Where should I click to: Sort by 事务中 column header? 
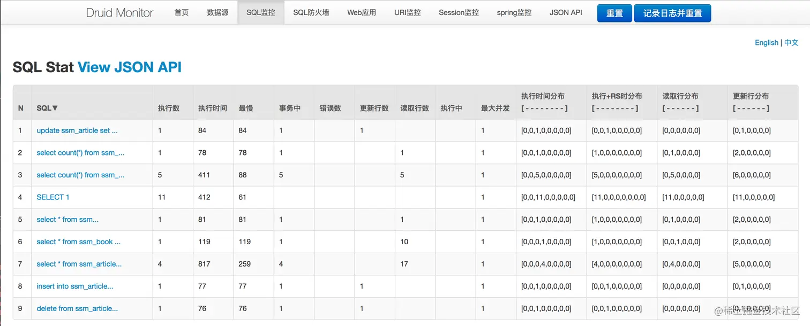pyautogui.click(x=290, y=108)
